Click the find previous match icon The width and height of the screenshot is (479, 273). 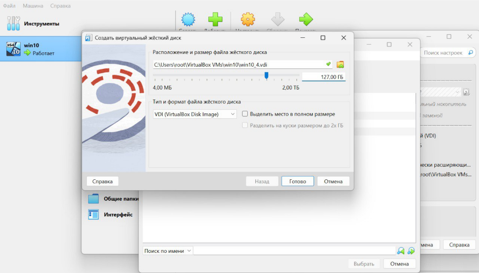click(401, 251)
